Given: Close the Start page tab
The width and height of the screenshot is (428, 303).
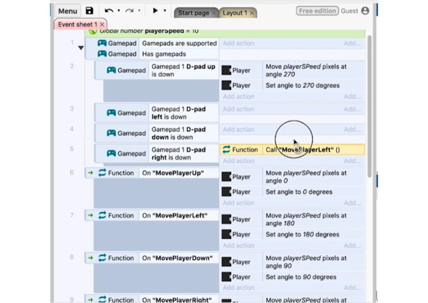Looking at the screenshot, I should [x=214, y=13].
